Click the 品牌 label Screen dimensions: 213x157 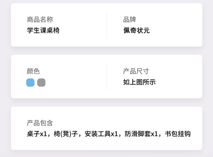130,19
